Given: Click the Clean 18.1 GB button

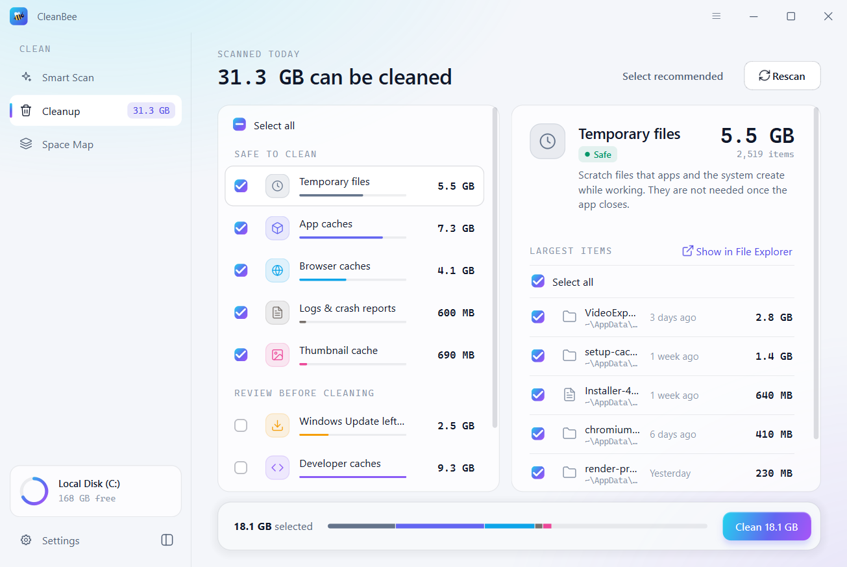Looking at the screenshot, I should pos(767,527).
